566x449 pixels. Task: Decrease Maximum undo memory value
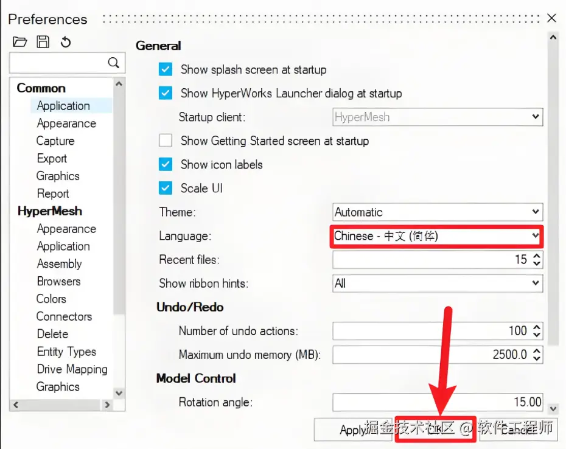coord(537,358)
